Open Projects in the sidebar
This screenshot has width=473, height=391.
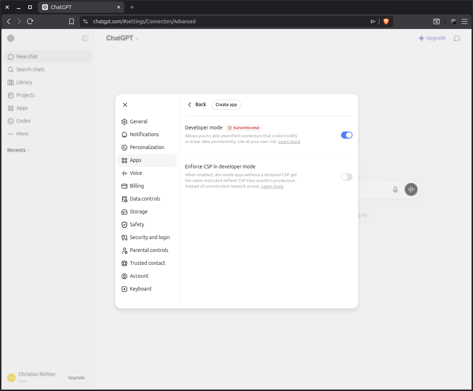(x=48, y=95)
